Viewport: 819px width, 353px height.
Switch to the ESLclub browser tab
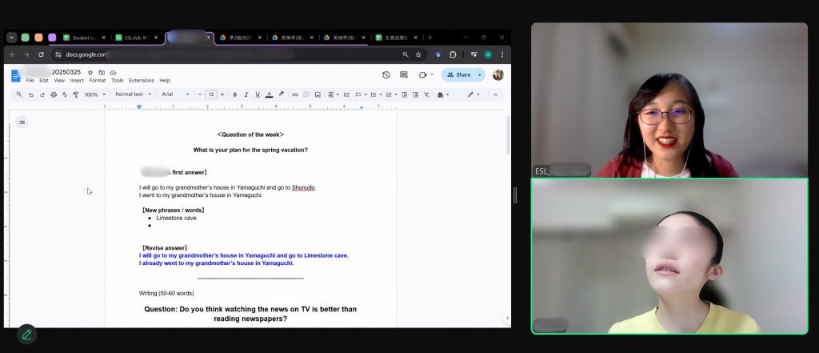pos(137,38)
